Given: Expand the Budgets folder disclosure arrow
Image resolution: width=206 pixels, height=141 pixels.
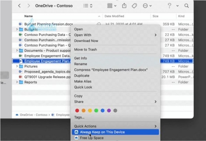Looking at the screenshot, I should pyautogui.click(x=17, y=29).
